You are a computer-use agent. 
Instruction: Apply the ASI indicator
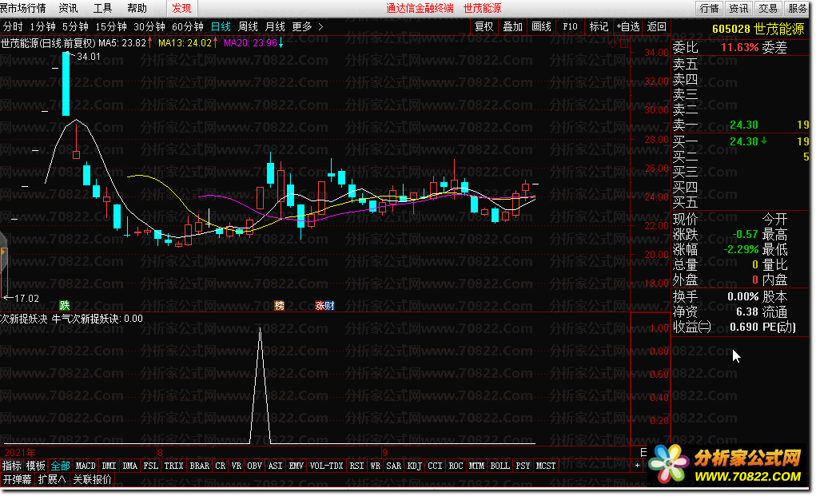(276, 466)
